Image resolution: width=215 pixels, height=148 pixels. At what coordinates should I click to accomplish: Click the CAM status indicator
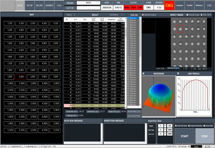tap(140, 7)
